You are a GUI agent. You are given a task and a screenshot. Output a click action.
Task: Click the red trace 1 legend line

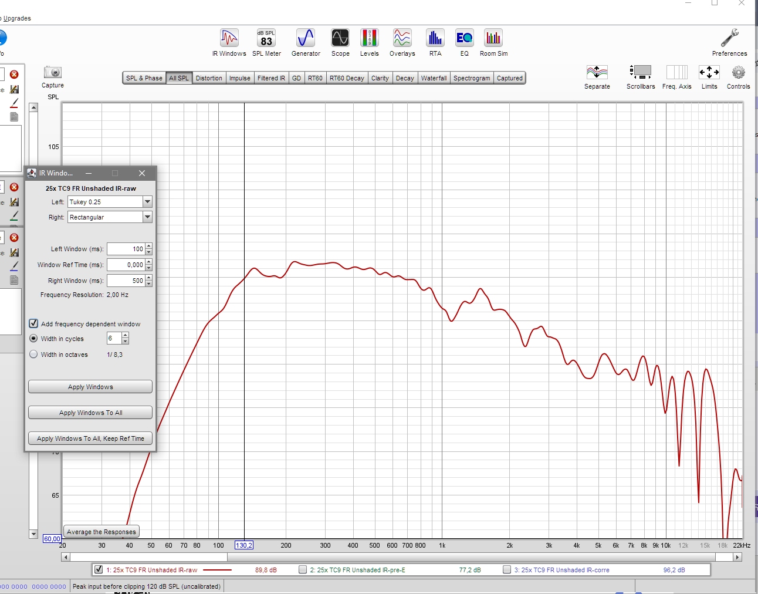point(217,570)
